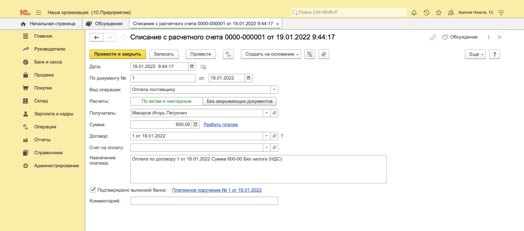Open the calendar picker for Дата field
524x231 pixels.
click(192, 66)
